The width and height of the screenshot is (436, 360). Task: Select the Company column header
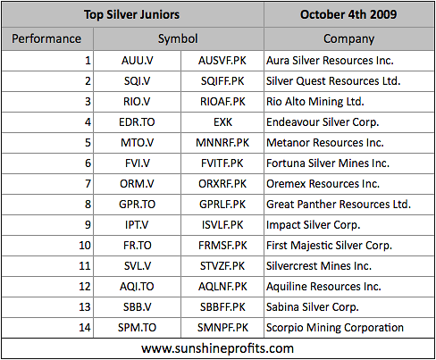pyautogui.click(x=348, y=38)
